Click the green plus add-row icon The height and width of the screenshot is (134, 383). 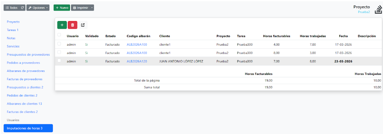point(62,25)
